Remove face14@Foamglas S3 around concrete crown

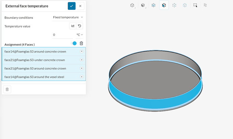tap(82, 51)
